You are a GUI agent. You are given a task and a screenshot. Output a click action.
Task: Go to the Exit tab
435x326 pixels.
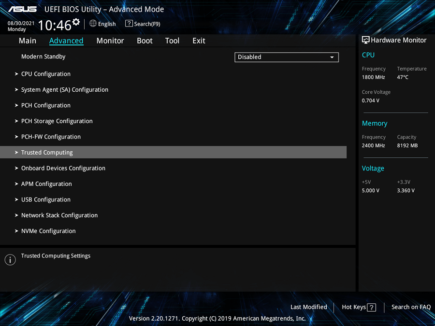click(199, 41)
